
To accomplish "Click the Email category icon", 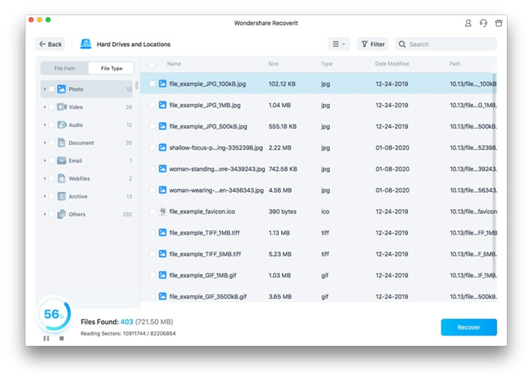I will 61,161.
